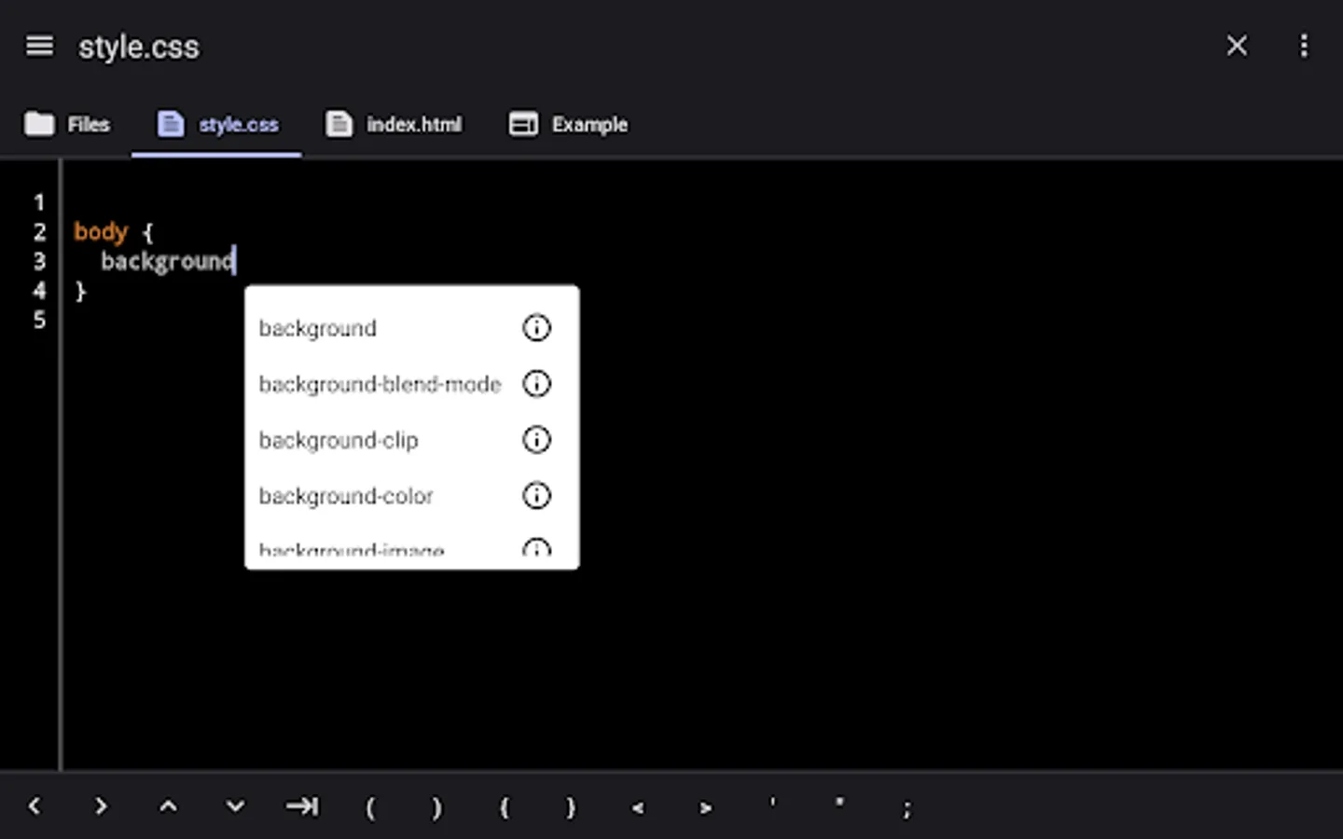Click the Files folder icon
1343x839 pixels.
coord(39,124)
